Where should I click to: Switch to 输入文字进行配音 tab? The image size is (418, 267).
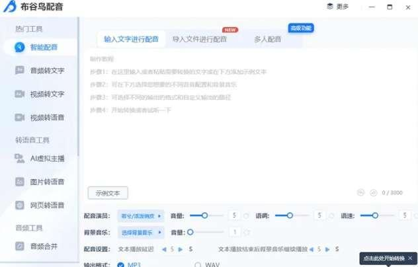click(131, 39)
